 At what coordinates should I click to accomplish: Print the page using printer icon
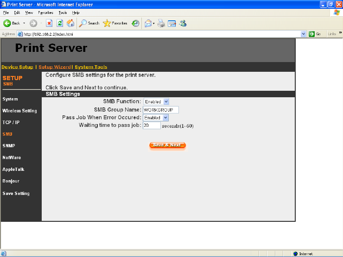pyautogui.click(x=161, y=23)
